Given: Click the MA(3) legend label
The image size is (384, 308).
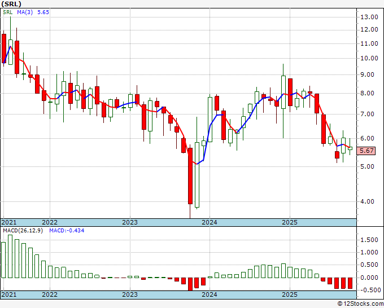Looking at the screenshot, I should coord(25,12).
